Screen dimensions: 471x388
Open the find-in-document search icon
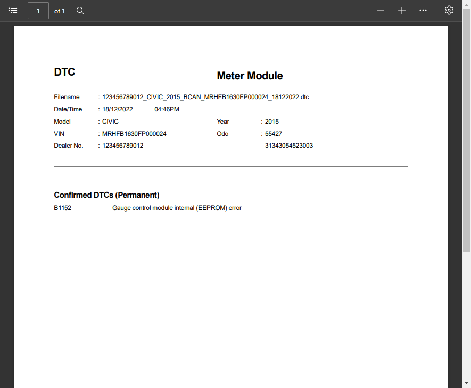(80, 11)
